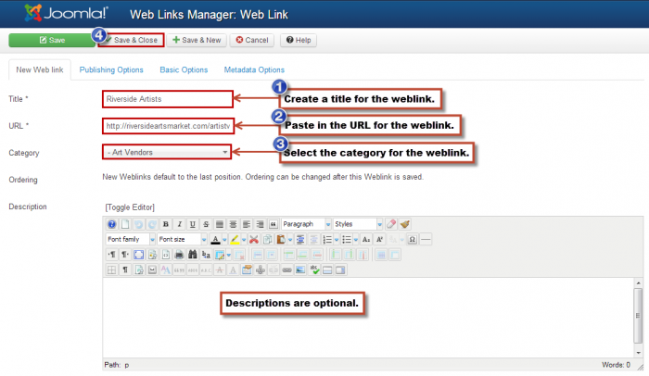Click the print icon in editor

(179, 255)
